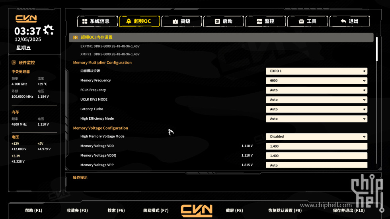Open the 监控 tab
The image size is (390, 219).
click(265, 21)
